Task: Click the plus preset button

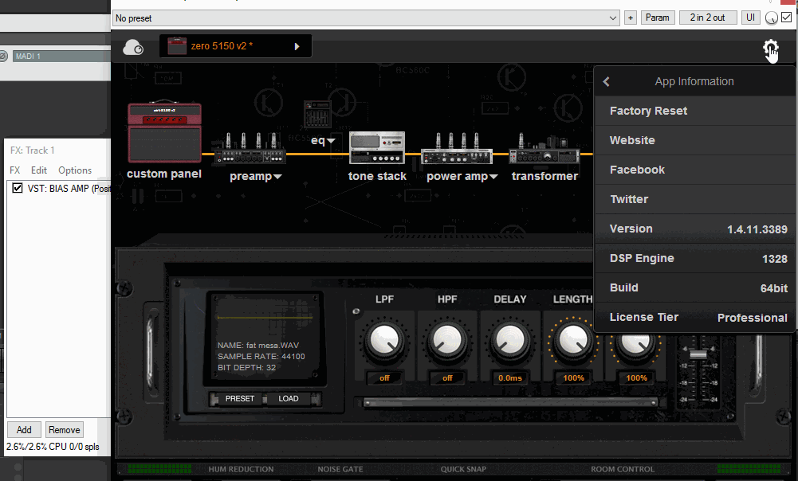Action: [x=630, y=18]
